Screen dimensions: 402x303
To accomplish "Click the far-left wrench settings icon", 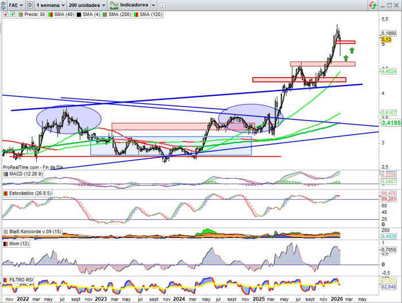I will pos(3,5).
